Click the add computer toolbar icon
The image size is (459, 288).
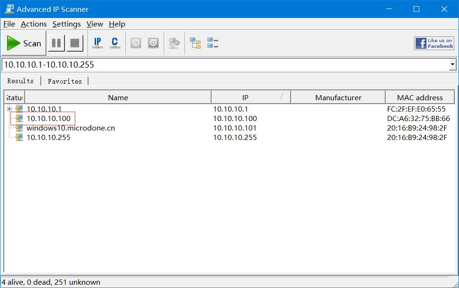tap(174, 43)
